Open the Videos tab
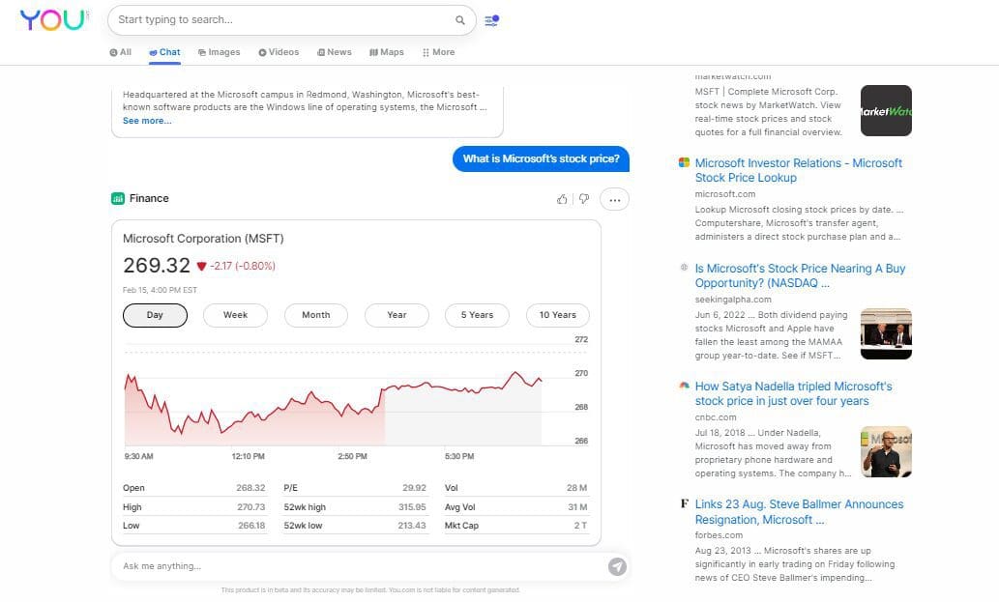This screenshot has width=999, height=602. [279, 52]
